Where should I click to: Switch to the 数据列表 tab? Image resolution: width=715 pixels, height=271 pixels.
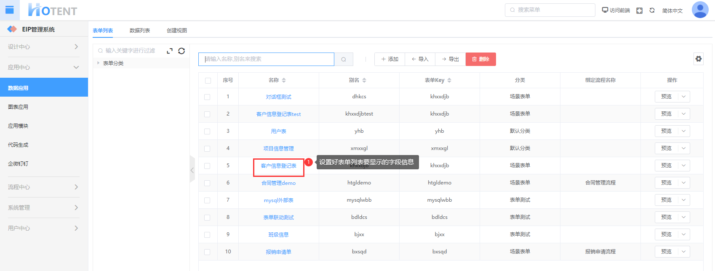tap(139, 31)
